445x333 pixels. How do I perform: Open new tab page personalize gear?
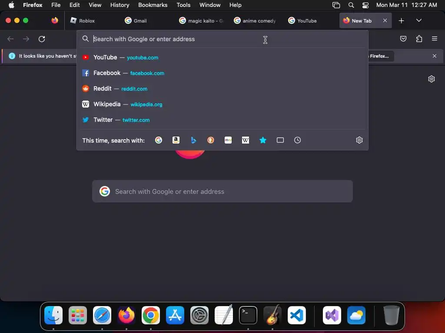pyautogui.click(x=432, y=79)
